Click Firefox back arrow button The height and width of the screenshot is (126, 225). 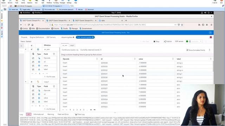tap(21, 25)
